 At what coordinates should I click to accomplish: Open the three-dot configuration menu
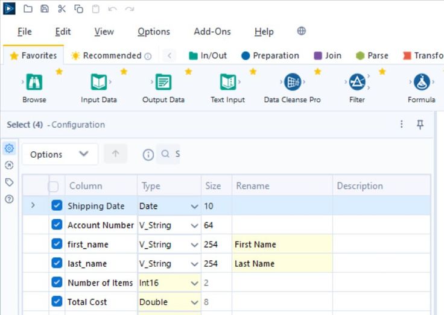click(x=402, y=124)
